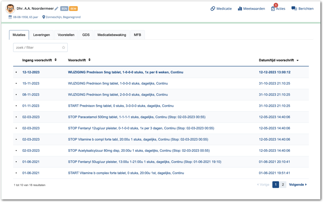Click the star icon in filter field
Viewport: 323px width, 202px height.
pyautogui.click(x=64, y=48)
